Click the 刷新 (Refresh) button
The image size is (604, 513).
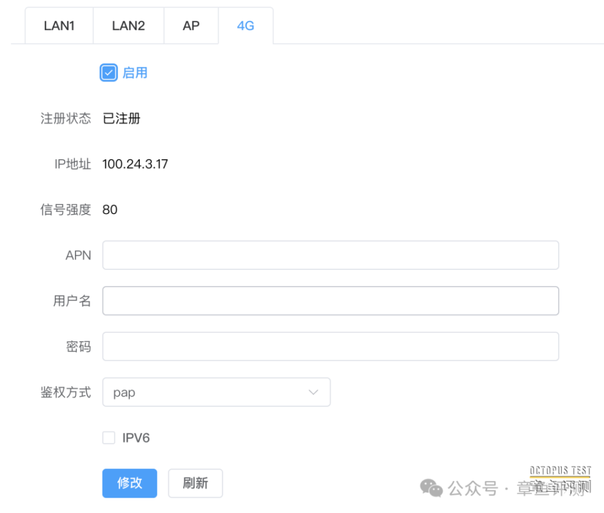pos(195,483)
